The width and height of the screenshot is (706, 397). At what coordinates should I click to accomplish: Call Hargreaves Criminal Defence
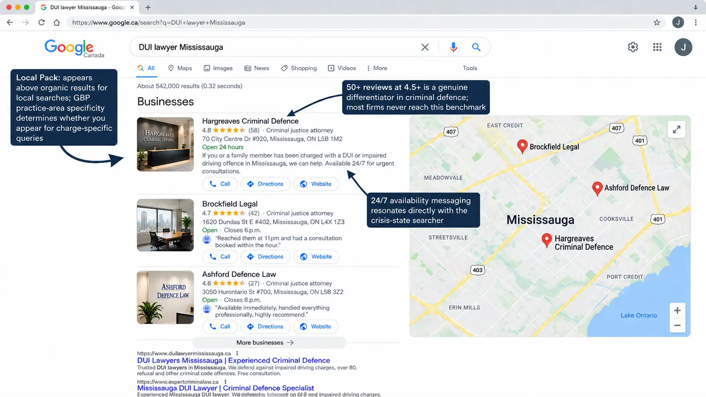[220, 184]
